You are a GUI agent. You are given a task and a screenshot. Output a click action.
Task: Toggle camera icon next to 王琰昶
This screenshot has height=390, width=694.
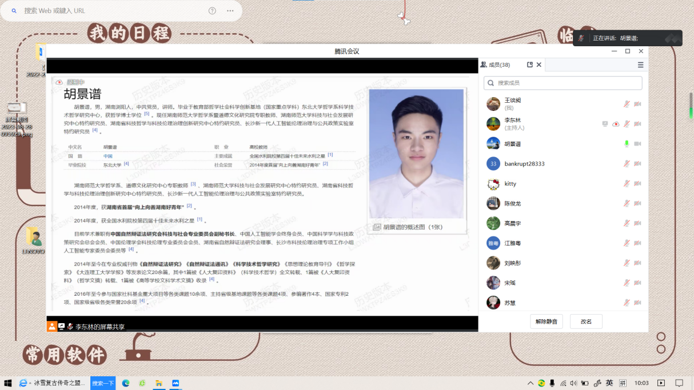[x=637, y=104]
